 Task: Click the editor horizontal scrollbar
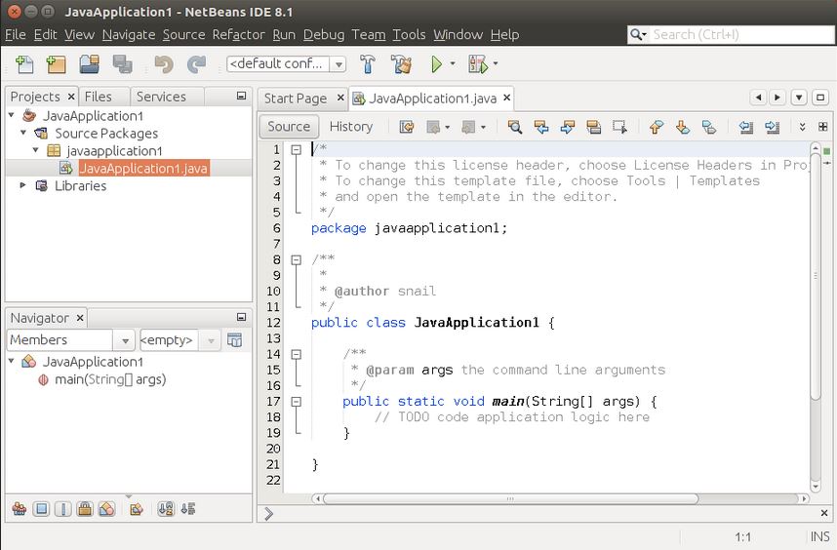click(x=510, y=498)
